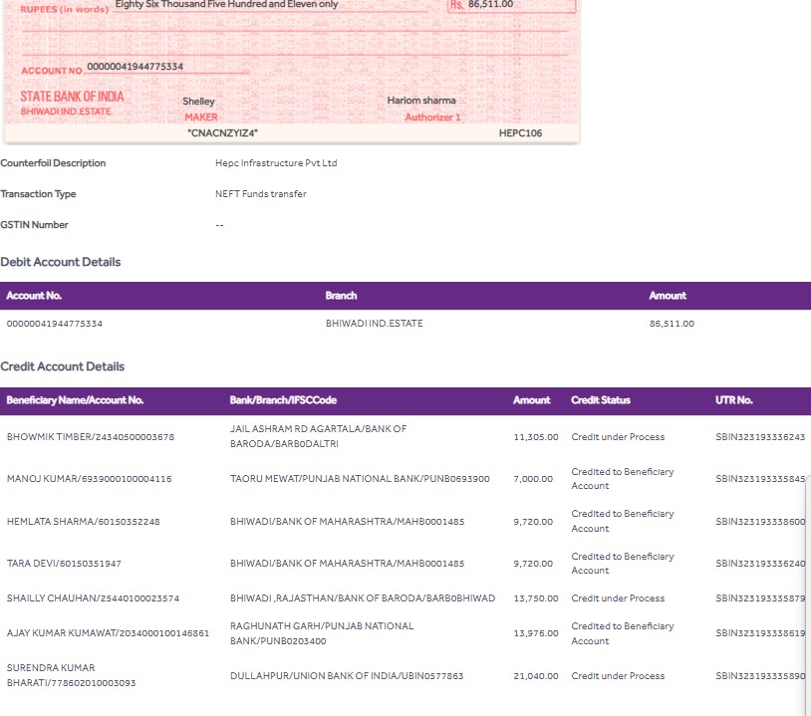This screenshot has width=811, height=716.
Task: Click the 'Account No.' debit table header
Action: point(34,296)
